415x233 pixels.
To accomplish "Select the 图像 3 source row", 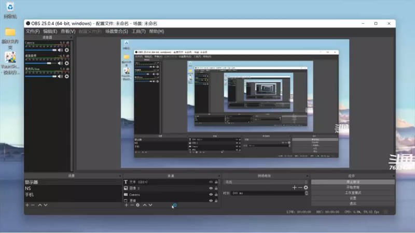I will (x=172, y=188).
